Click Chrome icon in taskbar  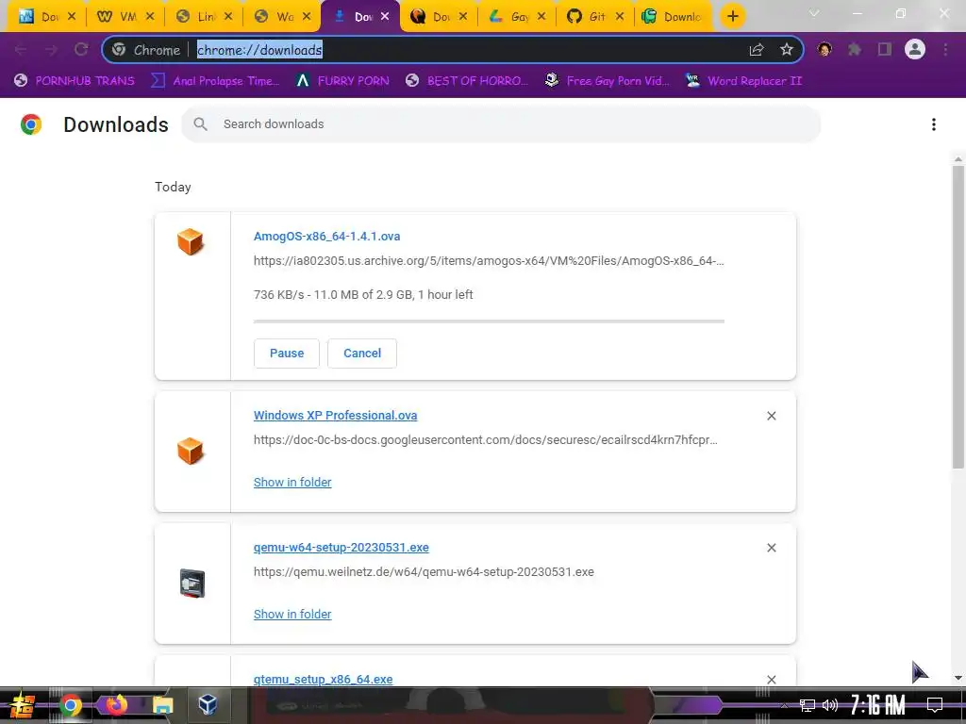(70, 705)
